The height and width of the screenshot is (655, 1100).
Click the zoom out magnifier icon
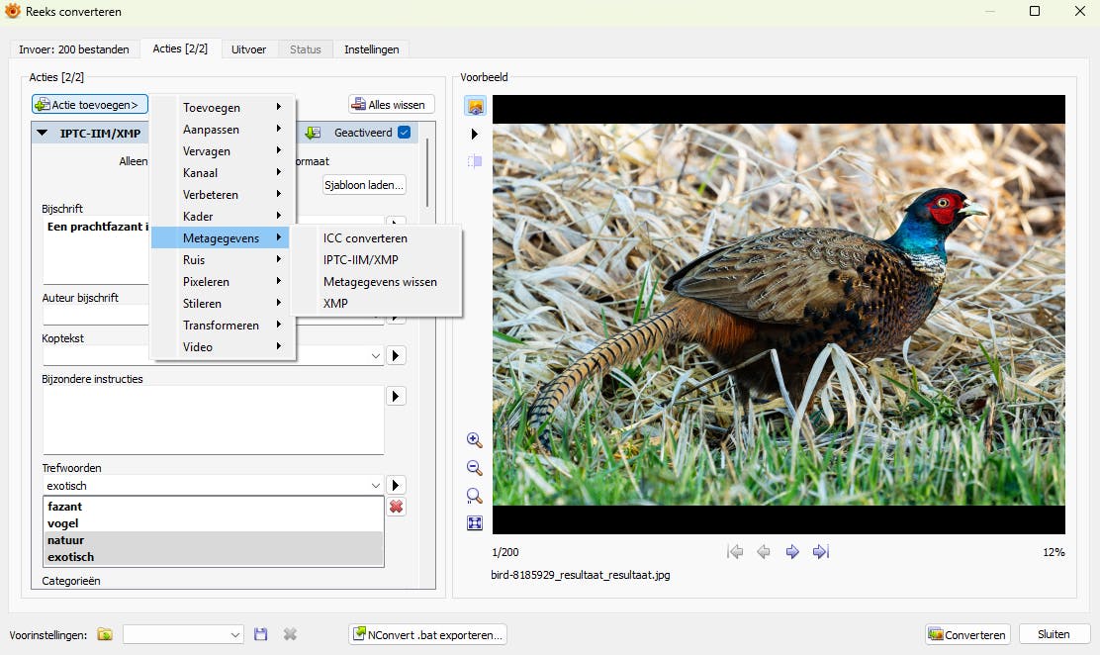pos(474,468)
